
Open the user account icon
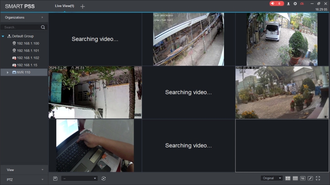click(288, 4)
